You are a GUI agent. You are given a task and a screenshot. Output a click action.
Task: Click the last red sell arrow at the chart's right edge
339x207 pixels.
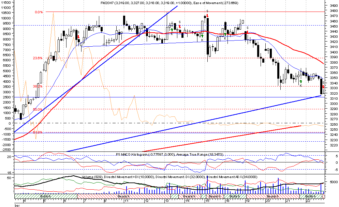323,86
